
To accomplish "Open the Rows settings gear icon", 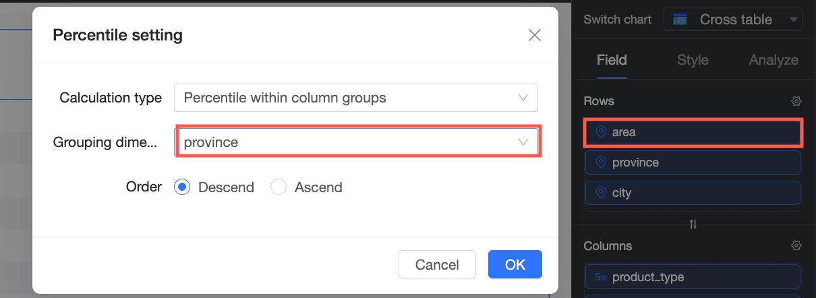I will click(x=796, y=101).
